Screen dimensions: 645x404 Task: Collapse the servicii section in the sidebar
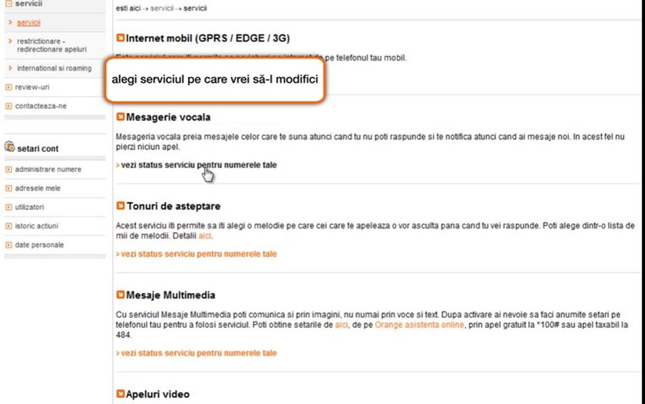pos(8,3)
